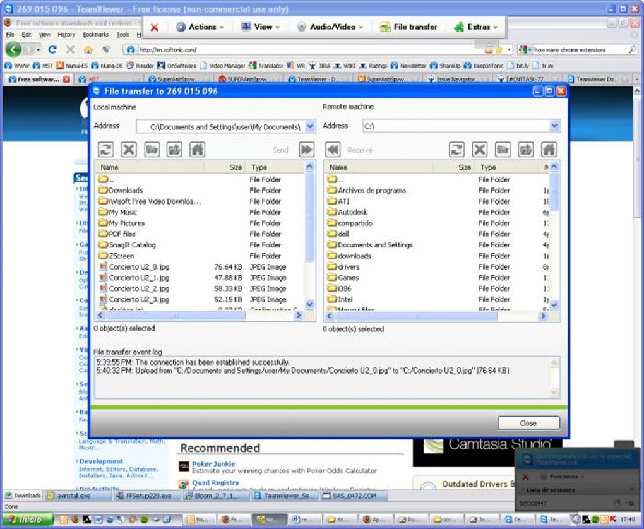Click the Firefox back button
Image resolution: width=644 pixels, height=529 pixels.
13,50
